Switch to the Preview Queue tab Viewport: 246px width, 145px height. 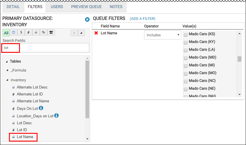tap(86, 7)
